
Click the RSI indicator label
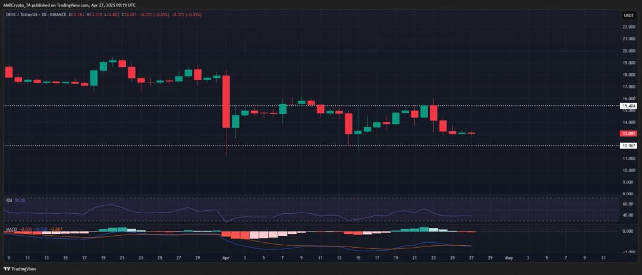8,200
